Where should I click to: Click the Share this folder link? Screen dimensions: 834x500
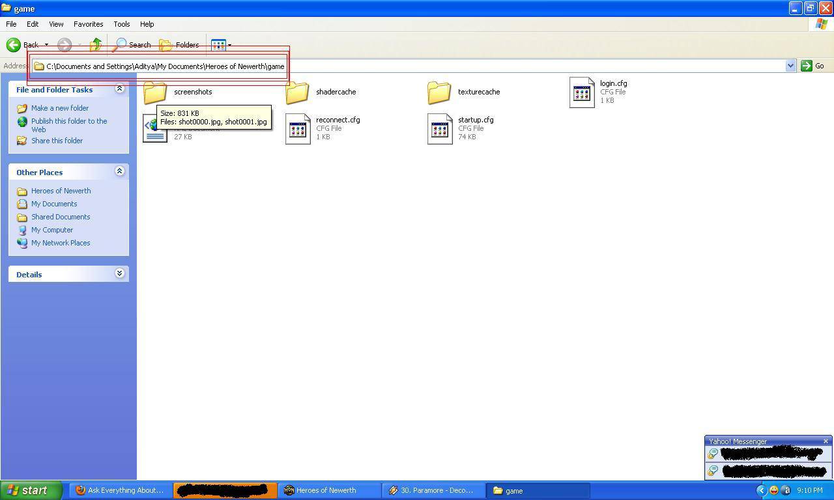(x=57, y=141)
